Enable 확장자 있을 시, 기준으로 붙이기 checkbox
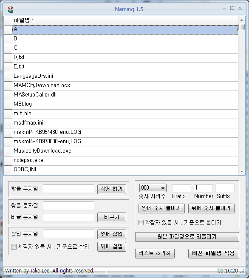The height and width of the screenshot is (278, 249). 141,222
